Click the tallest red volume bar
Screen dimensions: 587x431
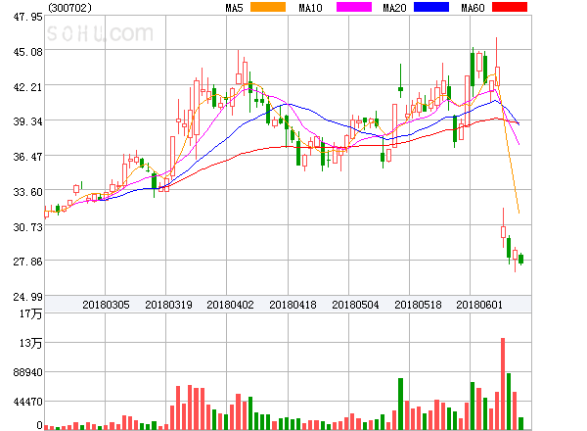[503, 384]
